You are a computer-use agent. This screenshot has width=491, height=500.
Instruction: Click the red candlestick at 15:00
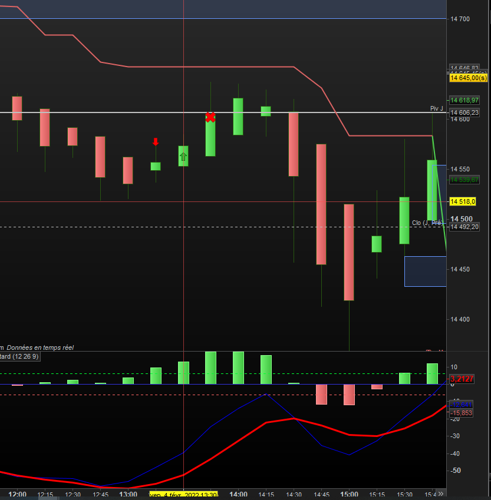(x=349, y=252)
